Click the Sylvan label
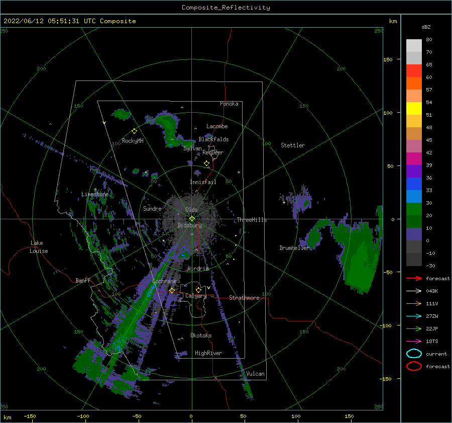 point(192,148)
